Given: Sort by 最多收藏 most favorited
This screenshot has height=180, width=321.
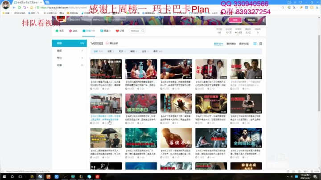Looking at the screenshot, I should tap(244, 44).
